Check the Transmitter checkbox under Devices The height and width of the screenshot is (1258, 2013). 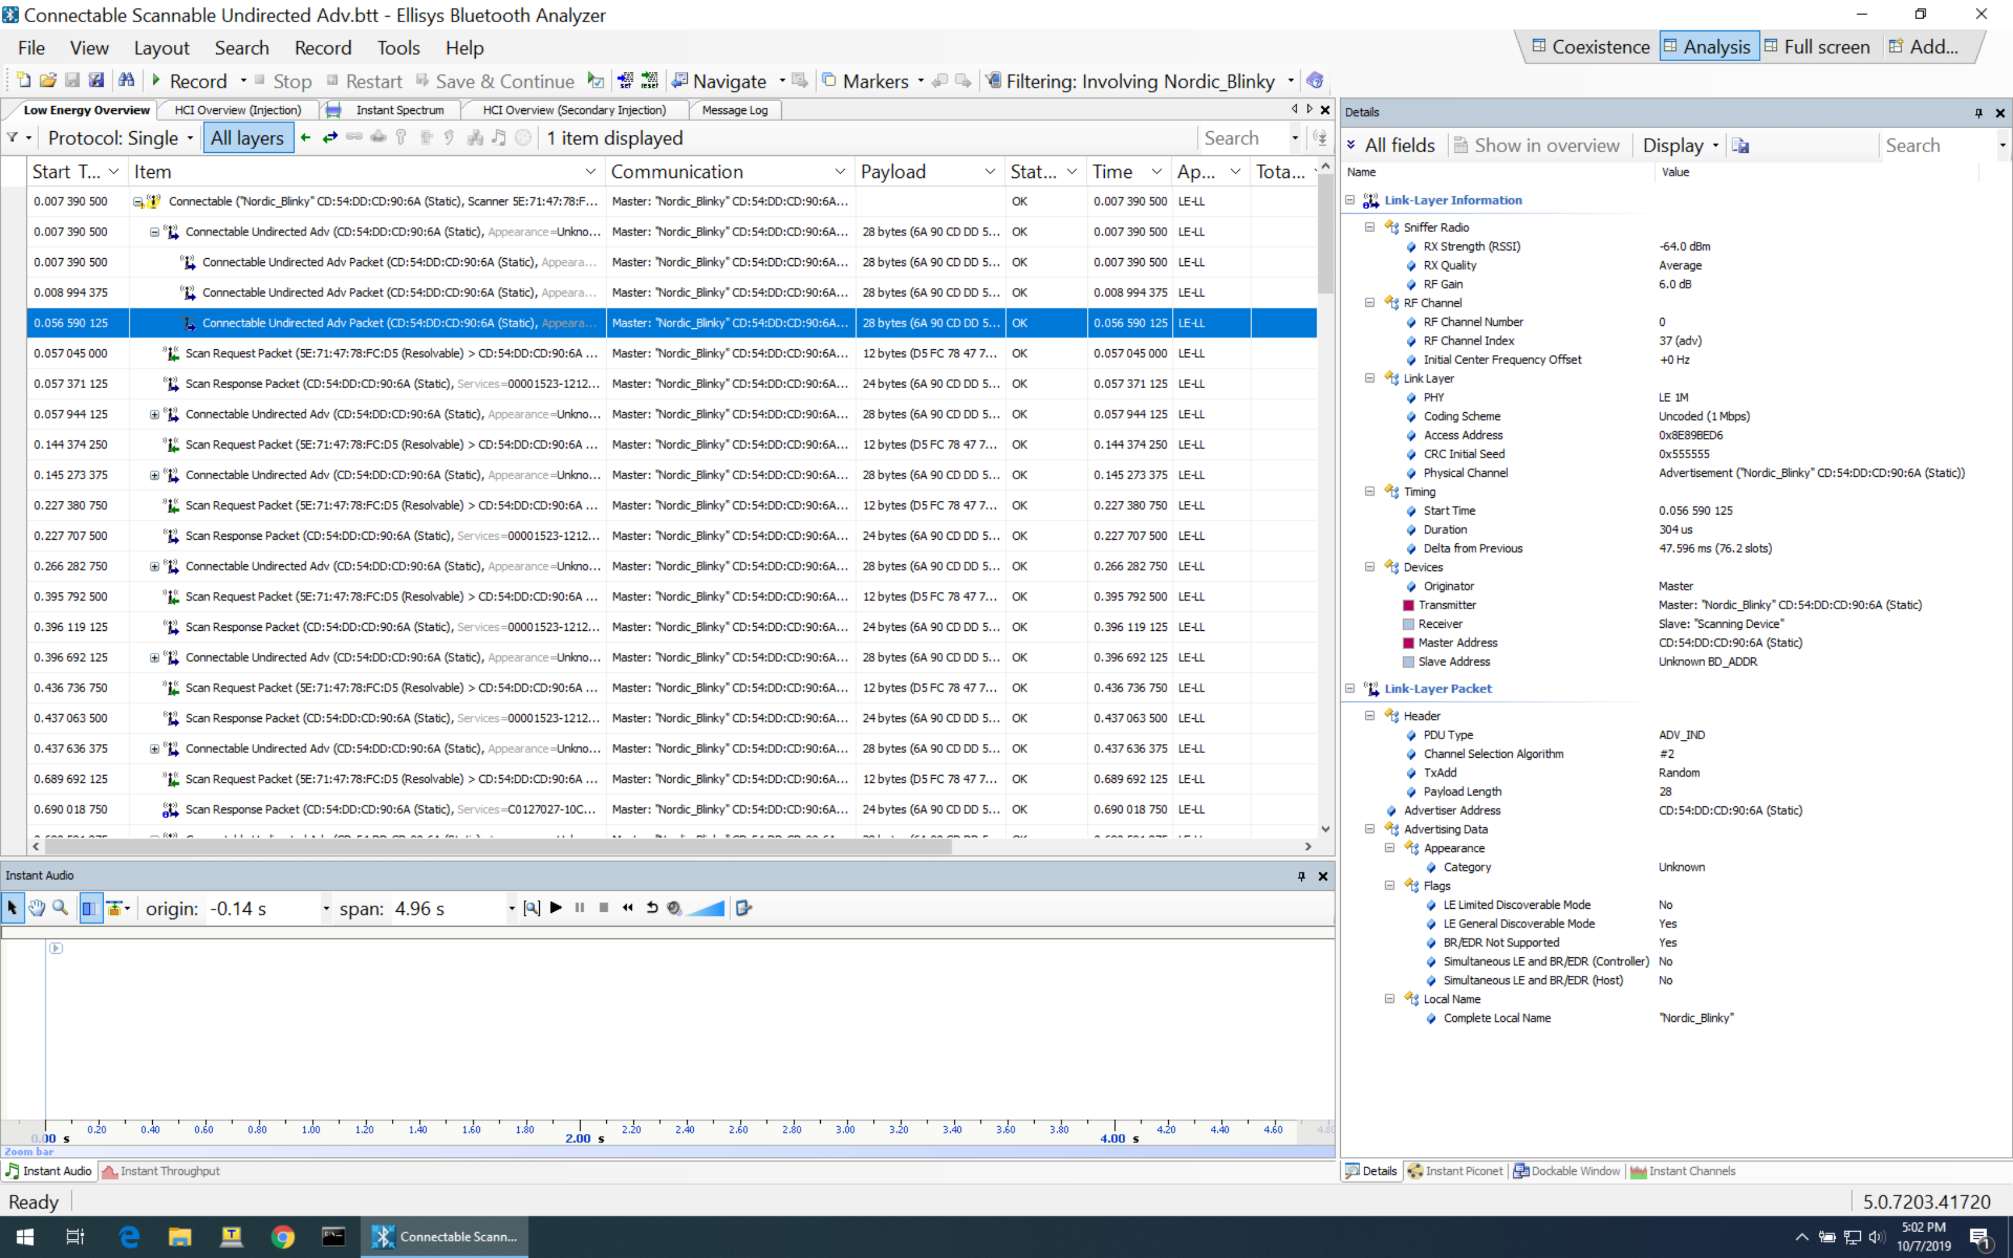[1407, 605]
